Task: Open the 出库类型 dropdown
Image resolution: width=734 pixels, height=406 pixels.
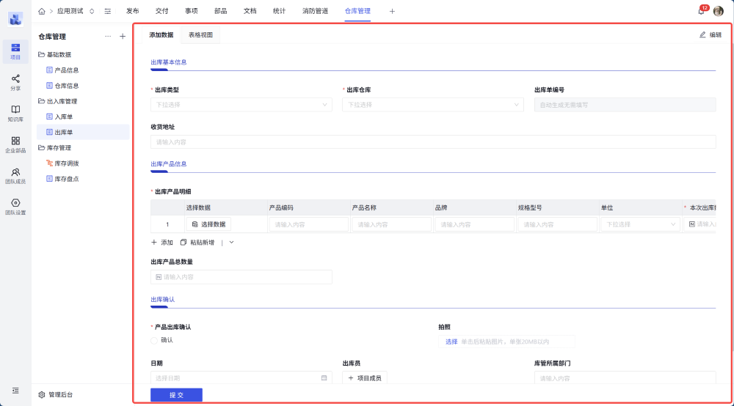Action: click(x=241, y=105)
